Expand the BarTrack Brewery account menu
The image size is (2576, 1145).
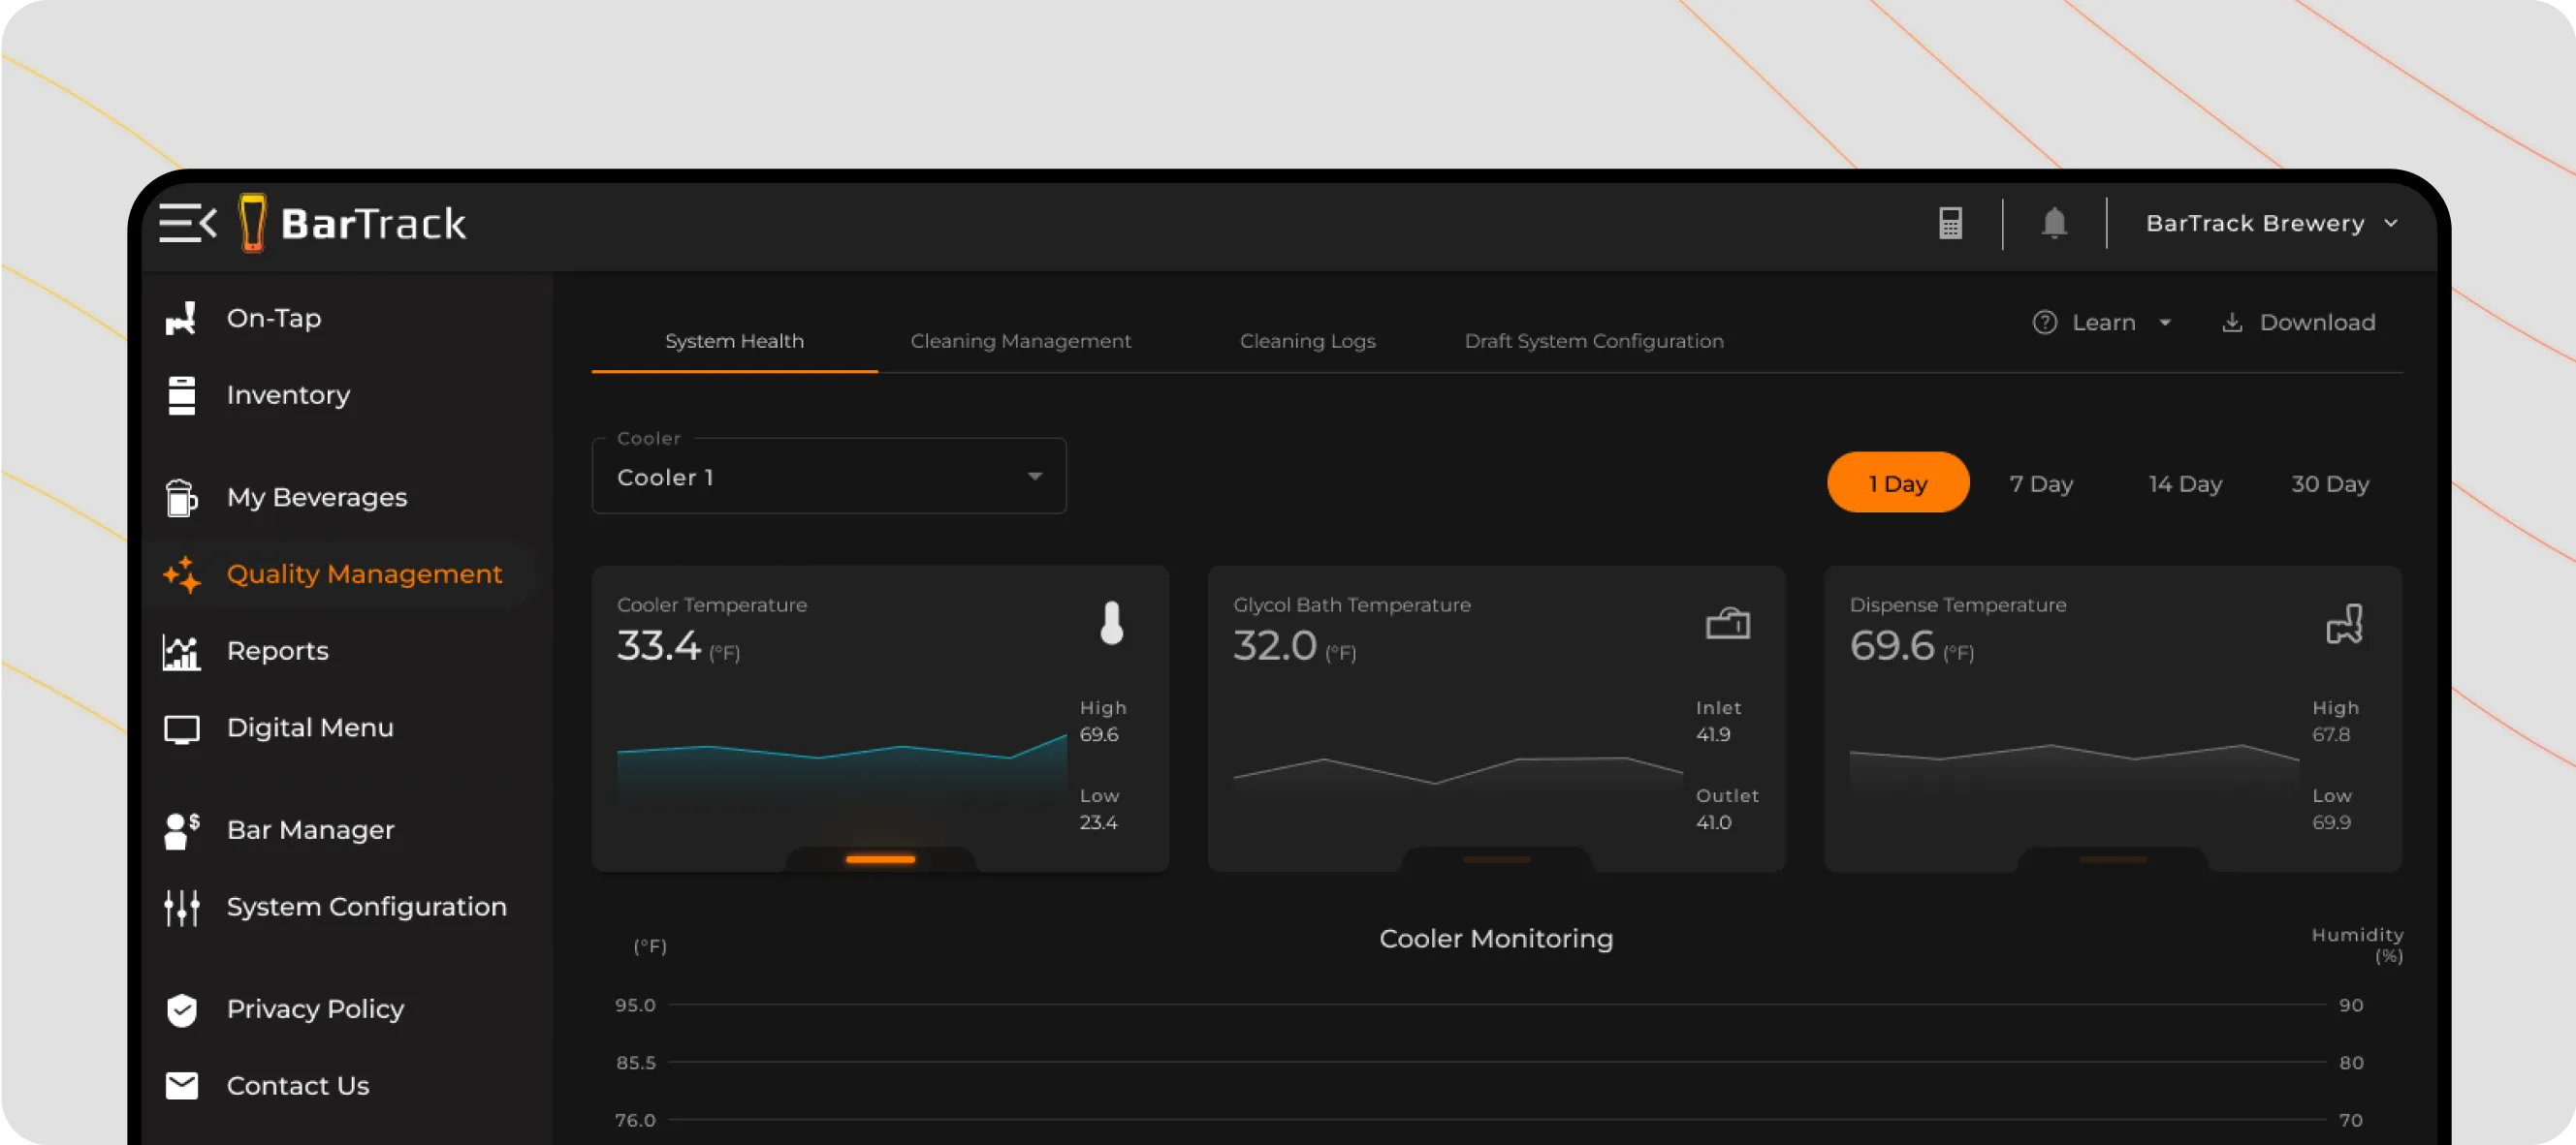tap(2270, 223)
